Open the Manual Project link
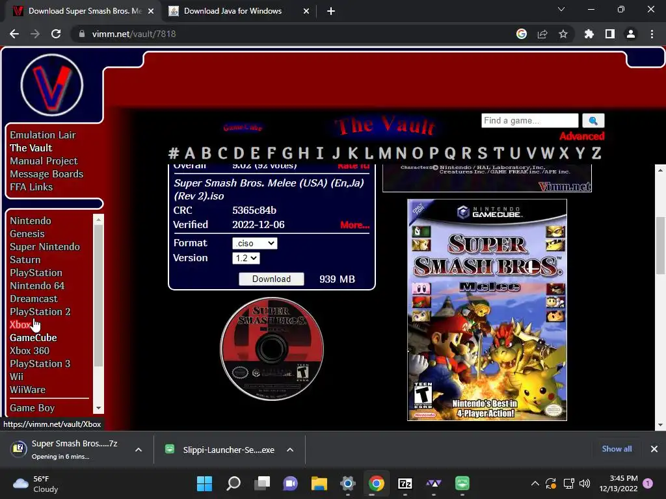 point(44,161)
